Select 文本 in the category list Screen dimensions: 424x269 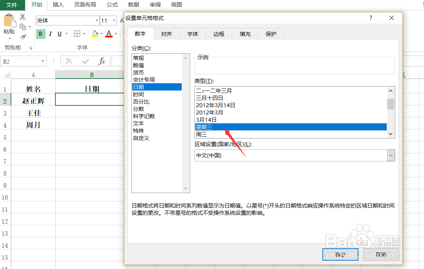tap(157, 124)
